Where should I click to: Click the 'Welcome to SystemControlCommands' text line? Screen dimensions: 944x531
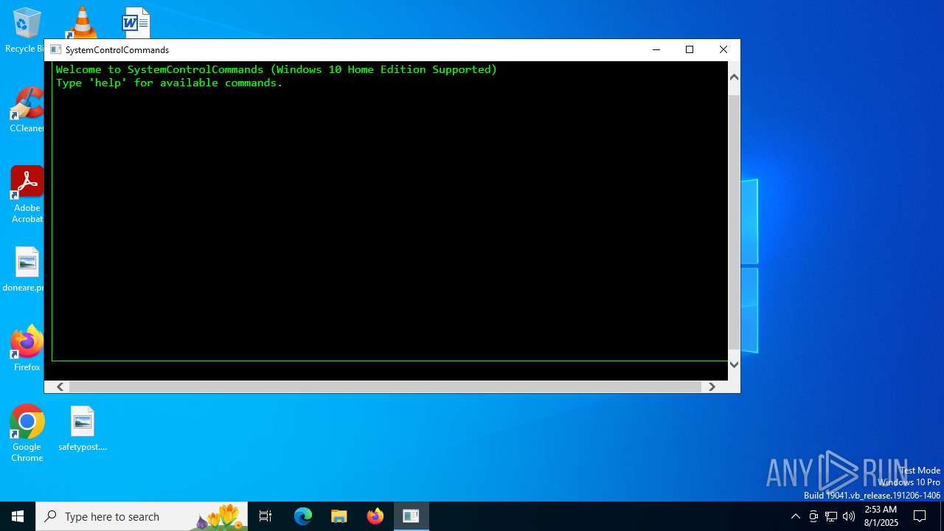pos(277,69)
